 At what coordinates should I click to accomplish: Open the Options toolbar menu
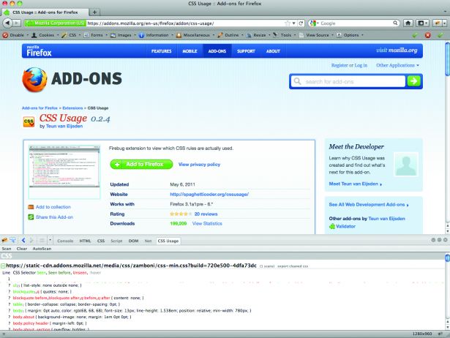(x=350, y=35)
